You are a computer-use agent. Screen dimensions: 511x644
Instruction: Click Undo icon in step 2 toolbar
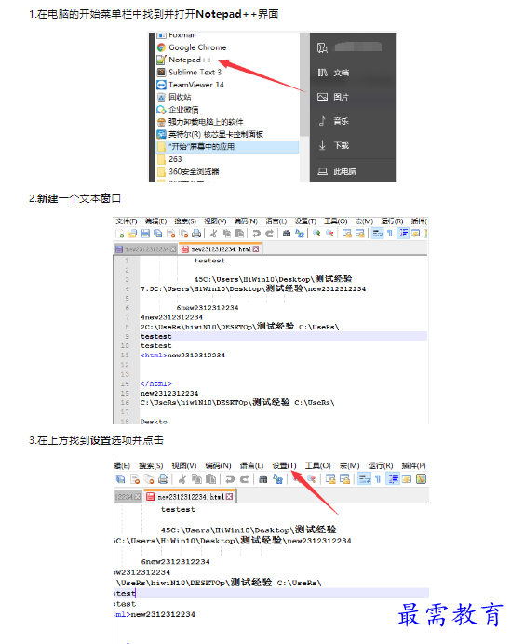point(256,234)
